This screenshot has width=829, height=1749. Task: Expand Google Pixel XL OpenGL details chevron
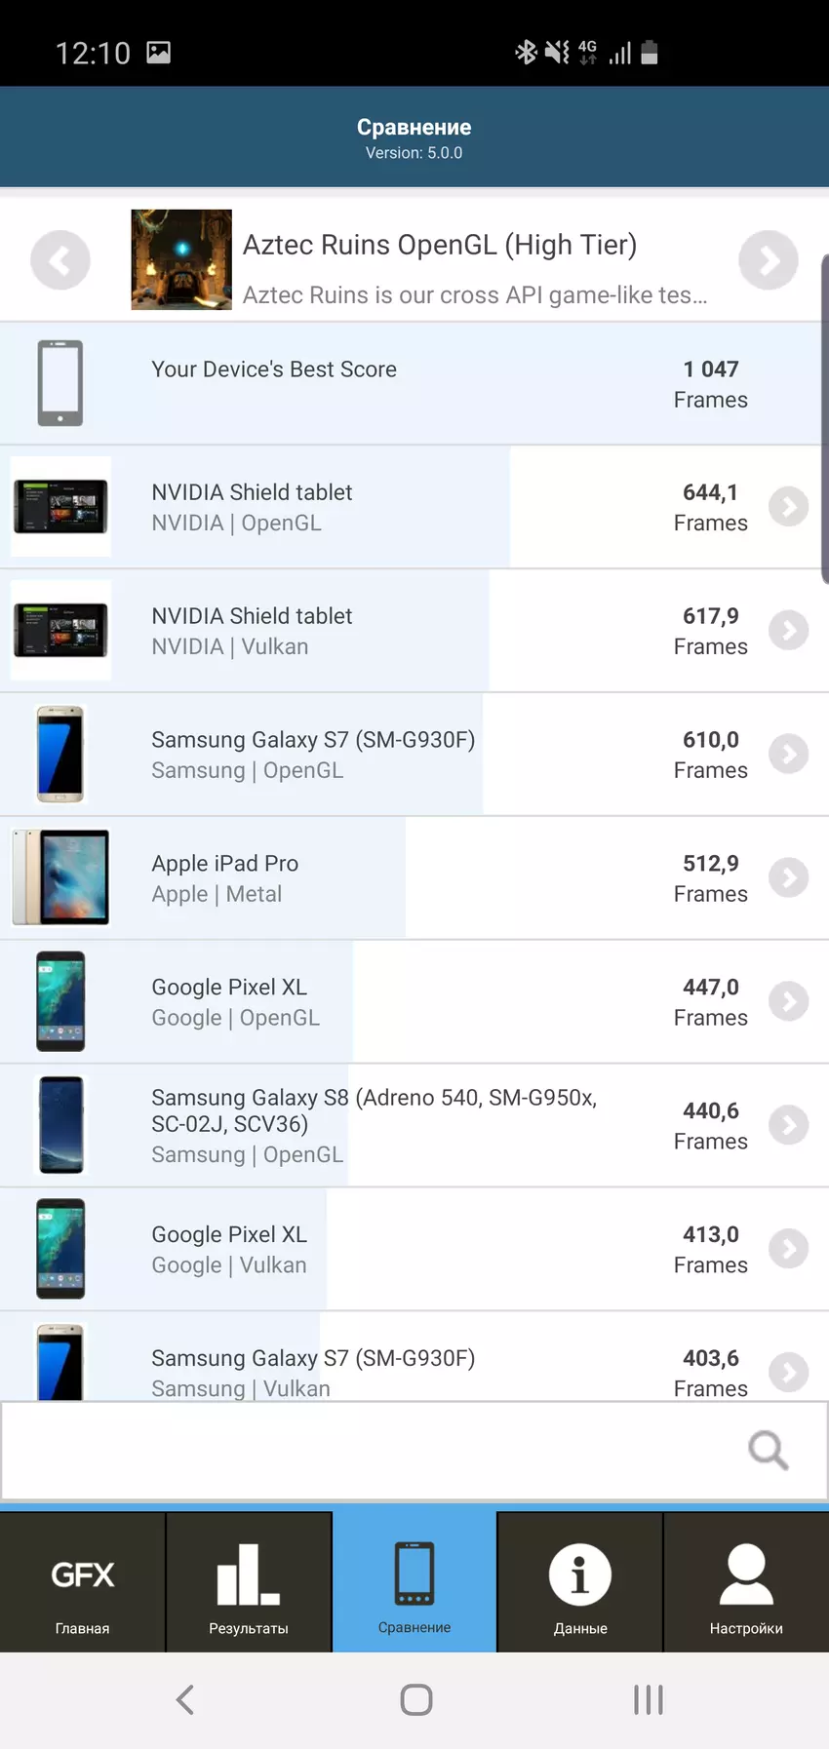coord(788,1001)
